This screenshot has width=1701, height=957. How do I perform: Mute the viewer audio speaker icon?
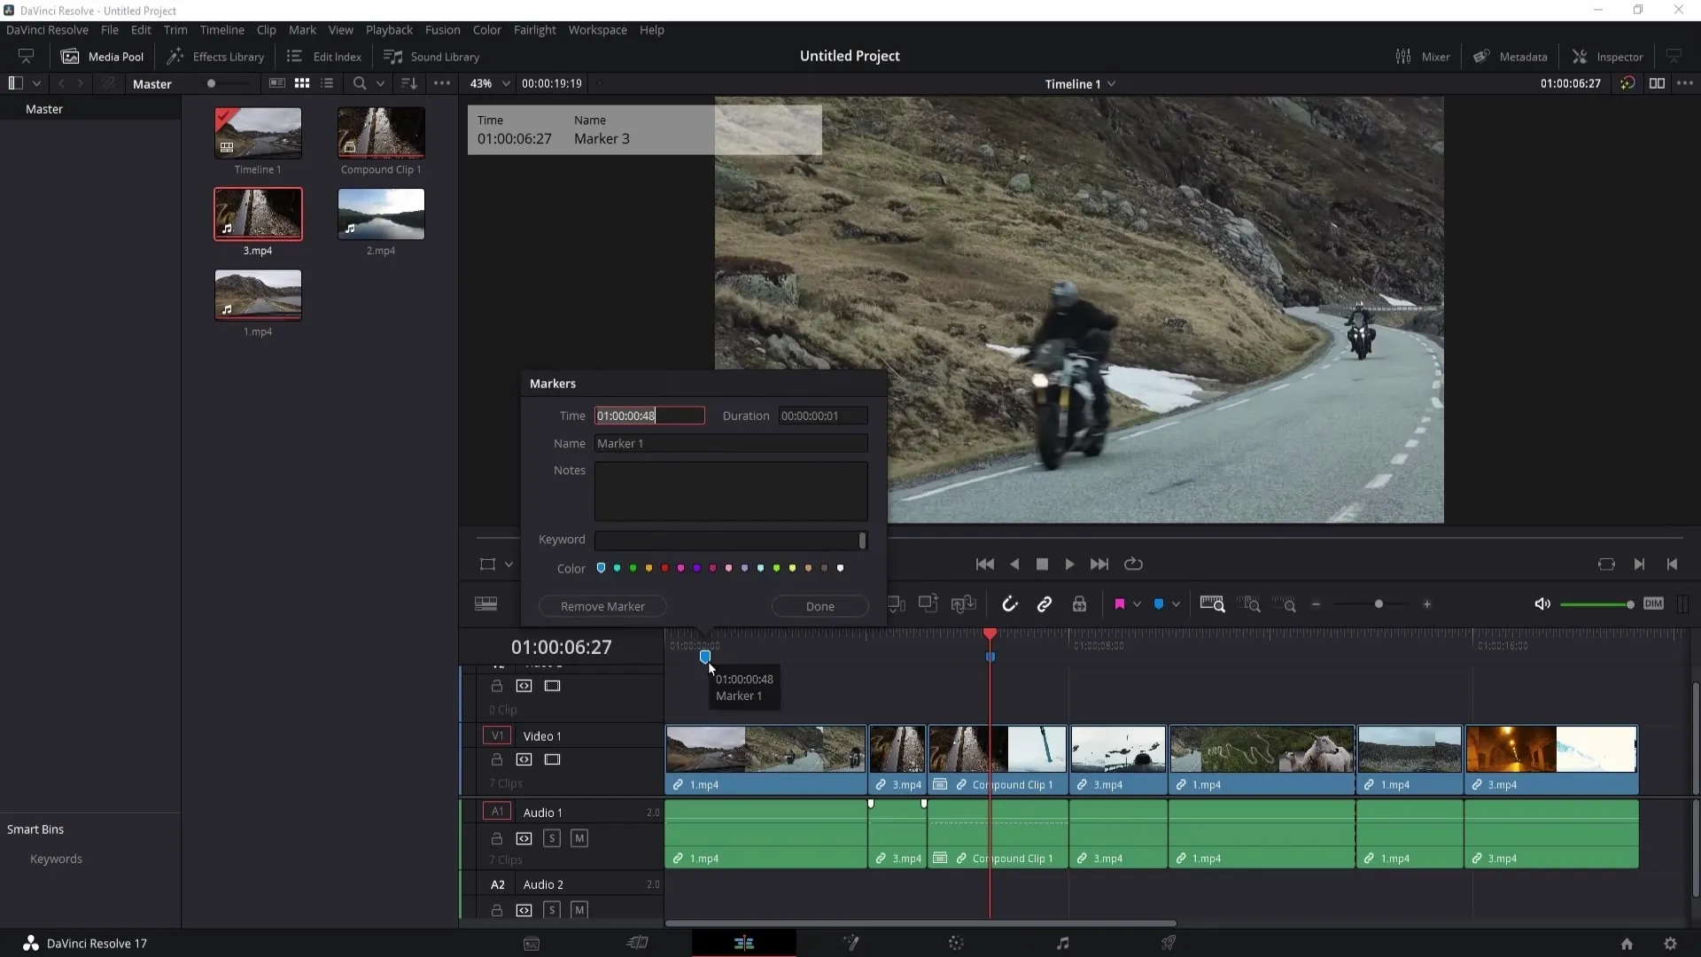coord(1542,604)
